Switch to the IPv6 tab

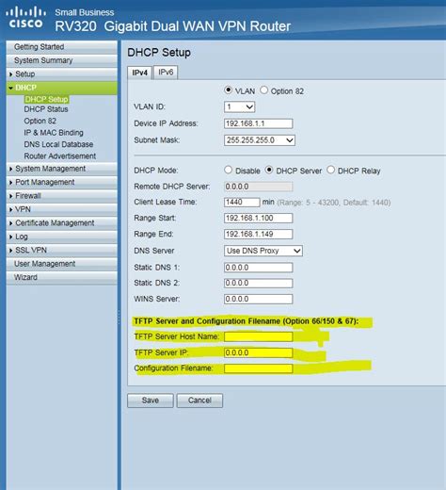click(166, 73)
